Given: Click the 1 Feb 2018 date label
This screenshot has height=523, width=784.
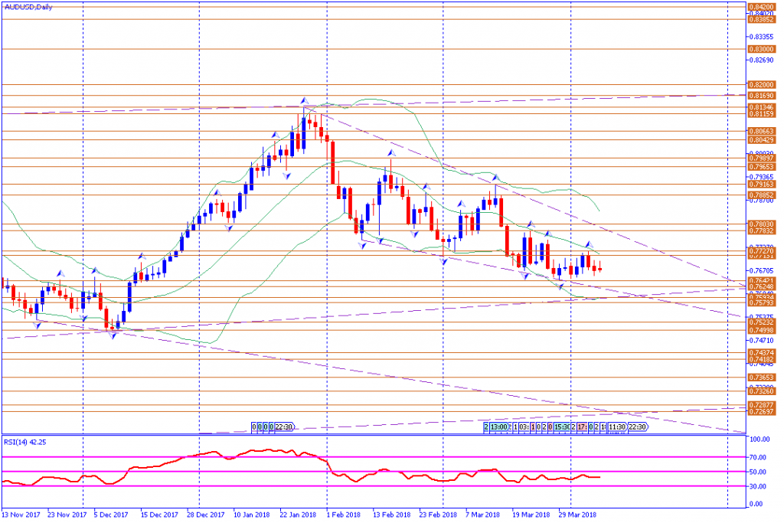Looking at the screenshot, I should [342, 515].
